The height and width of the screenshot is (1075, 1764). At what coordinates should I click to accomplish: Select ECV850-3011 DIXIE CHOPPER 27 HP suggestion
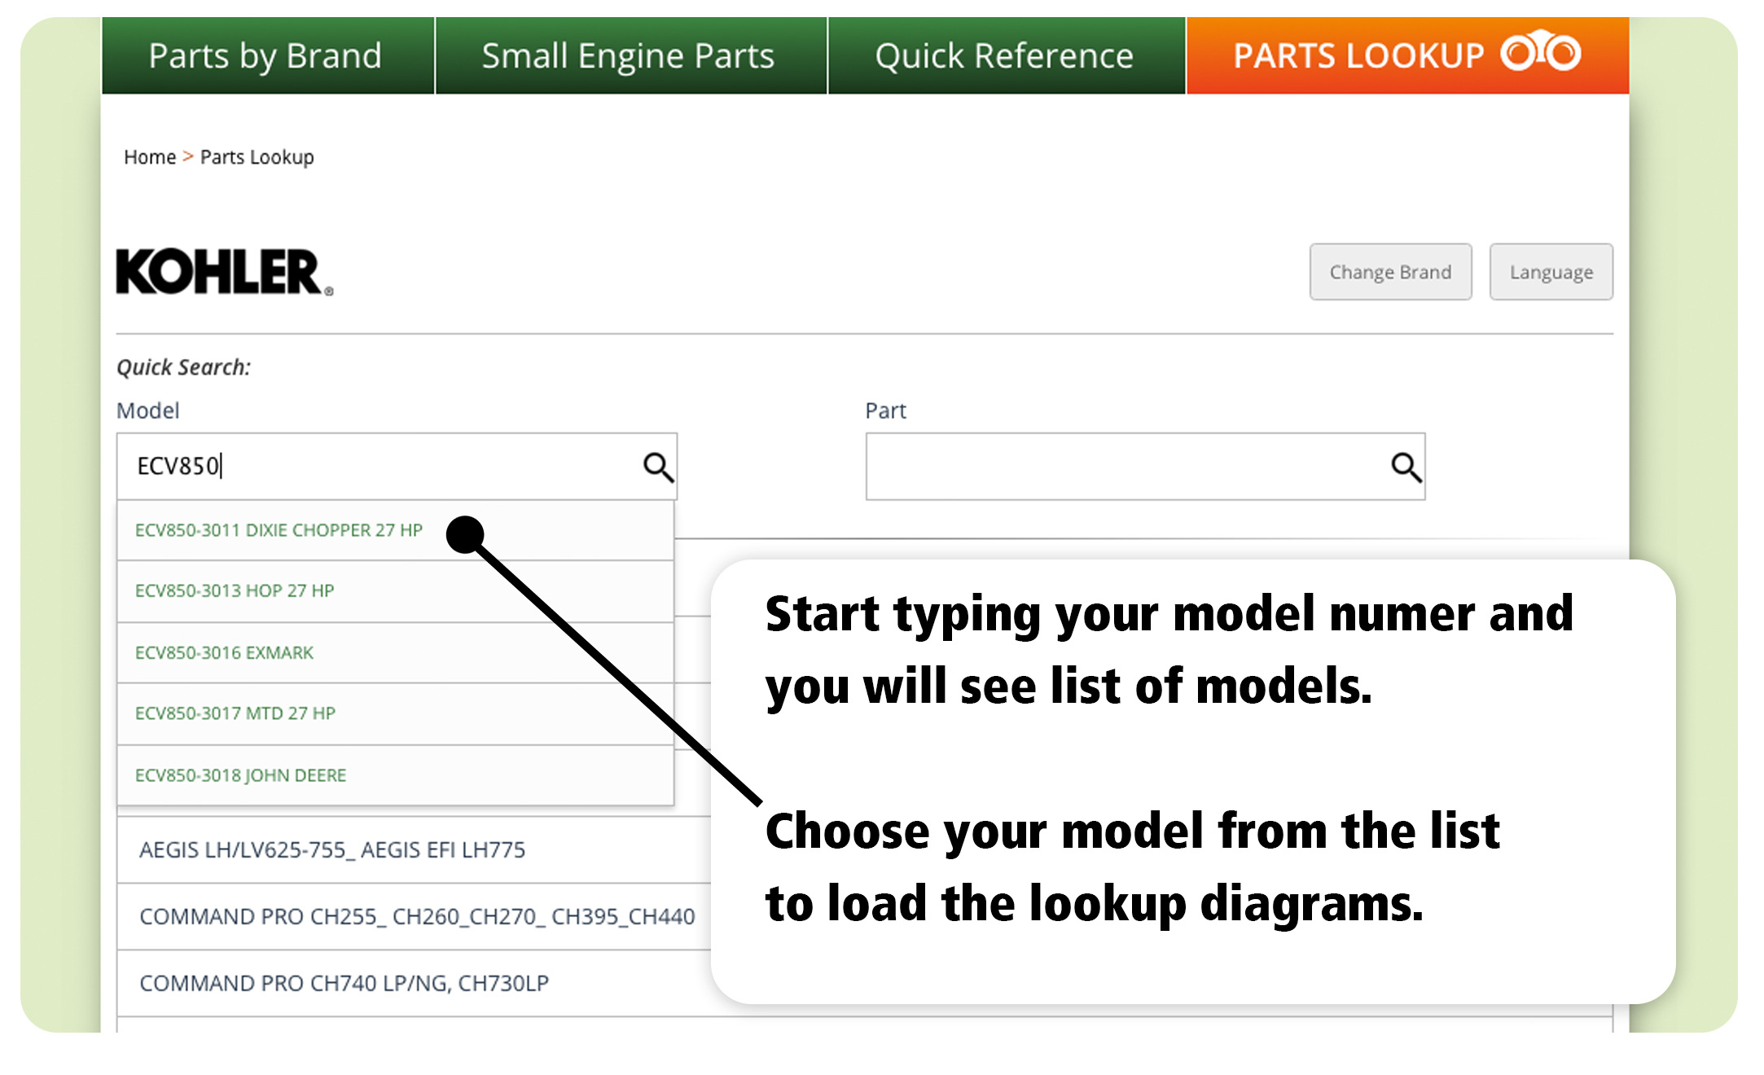(395, 530)
